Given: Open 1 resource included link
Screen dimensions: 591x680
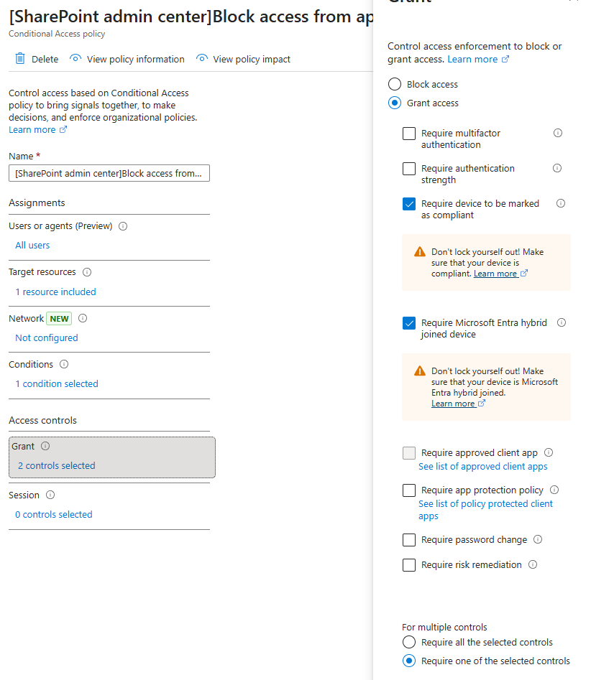Looking at the screenshot, I should [55, 292].
